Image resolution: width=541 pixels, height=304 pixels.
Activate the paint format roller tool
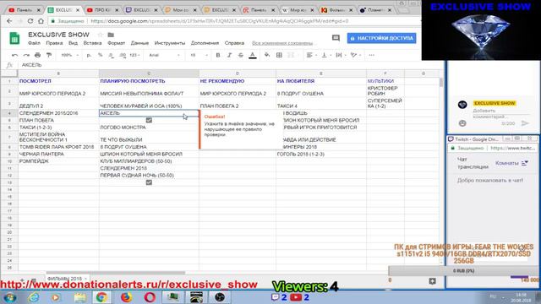(49, 55)
